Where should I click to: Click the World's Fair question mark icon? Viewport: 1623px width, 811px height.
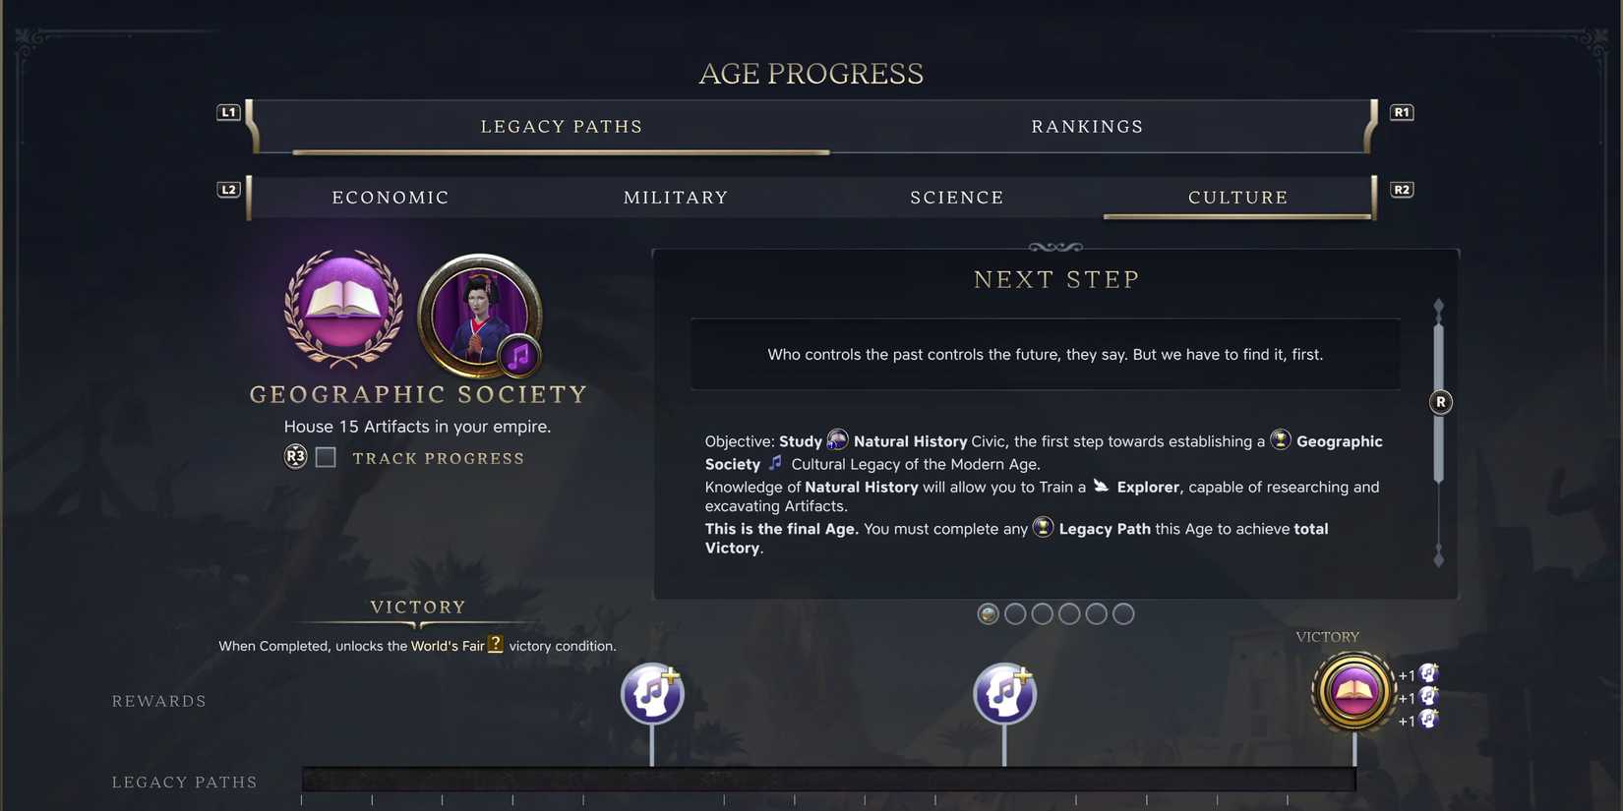[x=496, y=644]
